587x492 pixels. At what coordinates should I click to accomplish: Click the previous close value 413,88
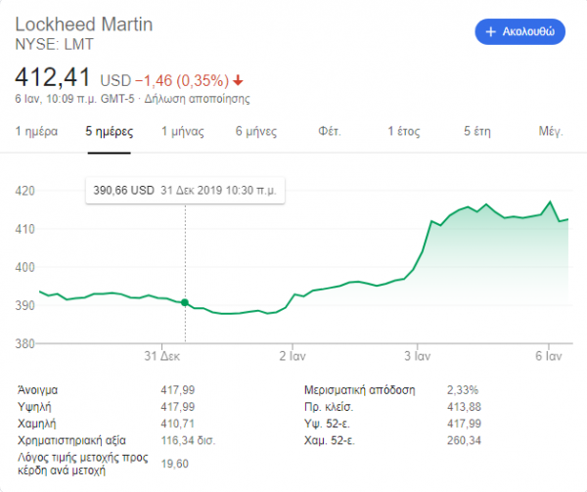coord(464,407)
